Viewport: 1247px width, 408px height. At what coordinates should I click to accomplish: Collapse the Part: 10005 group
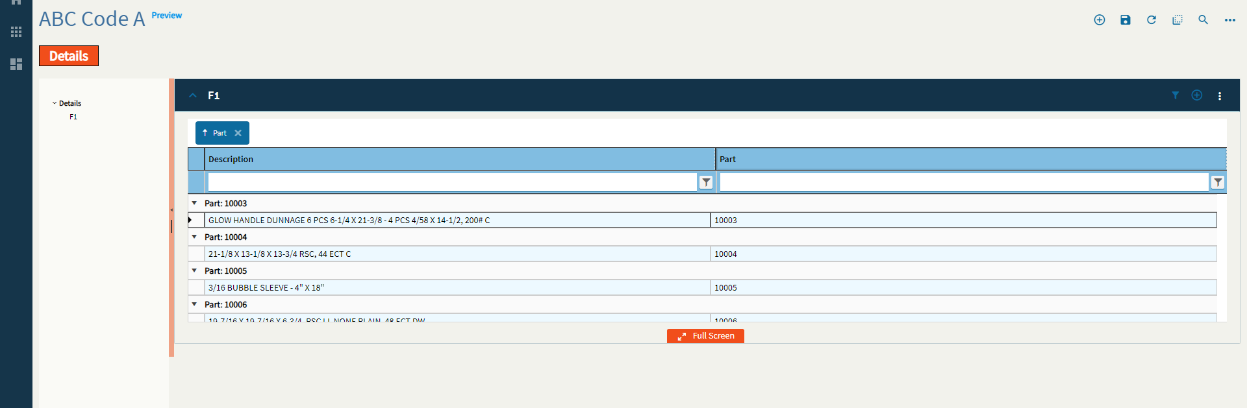[194, 270]
